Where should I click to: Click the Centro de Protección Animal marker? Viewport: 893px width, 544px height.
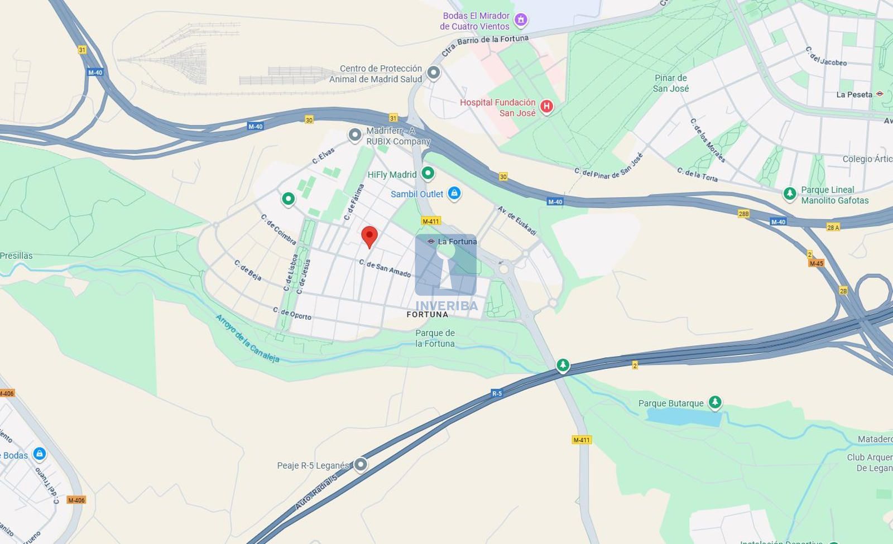(433, 73)
